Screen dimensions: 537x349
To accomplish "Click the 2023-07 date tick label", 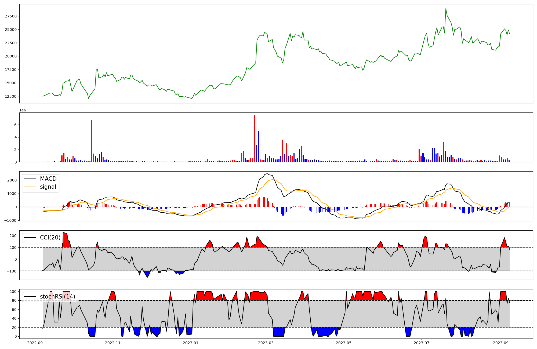I will click(422, 343).
